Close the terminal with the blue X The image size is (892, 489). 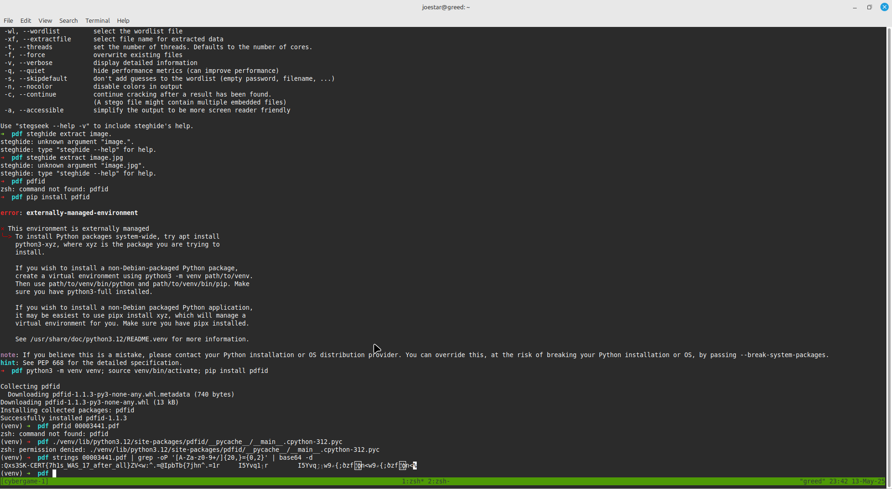coord(885,7)
